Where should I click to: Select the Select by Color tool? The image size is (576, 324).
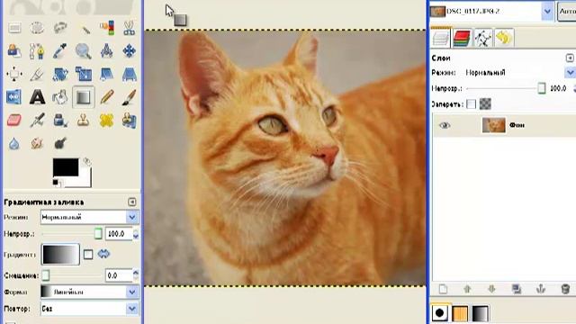106,28
